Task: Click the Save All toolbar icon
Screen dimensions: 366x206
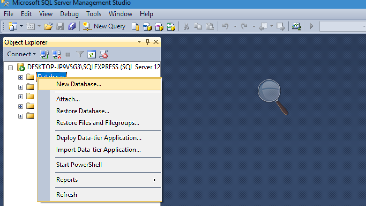Action: pyautogui.click(x=72, y=26)
